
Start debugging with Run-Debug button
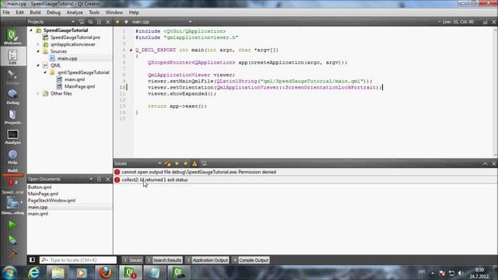(x=12, y=240)
